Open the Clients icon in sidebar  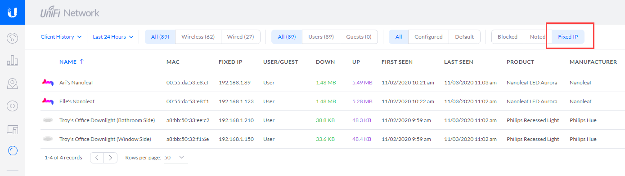(x=12, y=130)
